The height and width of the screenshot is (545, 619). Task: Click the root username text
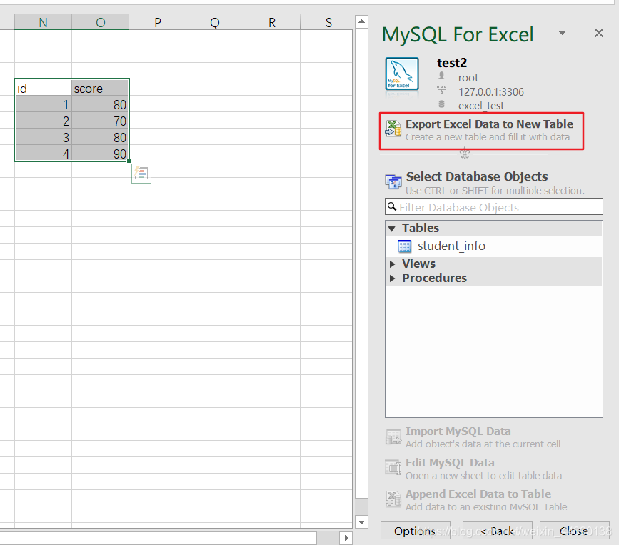click(468, 78)
